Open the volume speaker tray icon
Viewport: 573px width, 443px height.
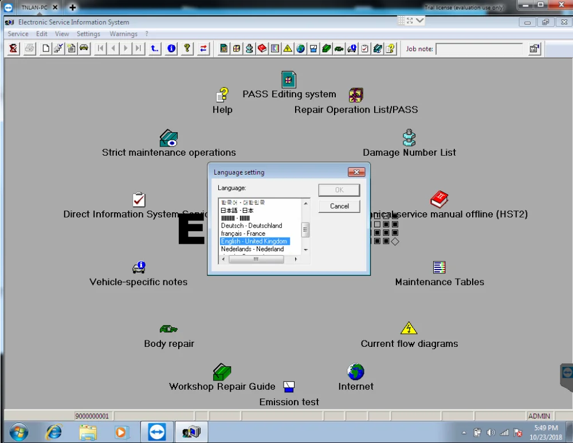(491, 433)
